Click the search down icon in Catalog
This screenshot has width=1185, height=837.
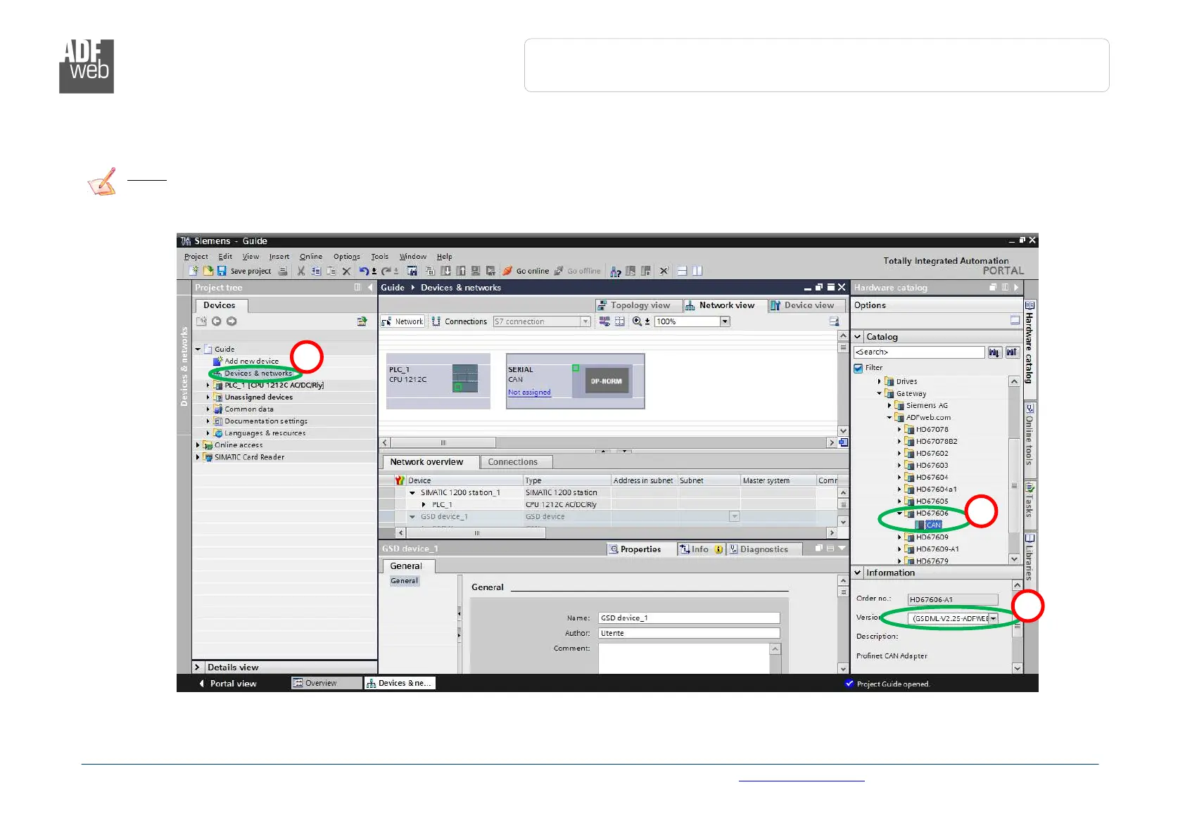tap(994, 352)
